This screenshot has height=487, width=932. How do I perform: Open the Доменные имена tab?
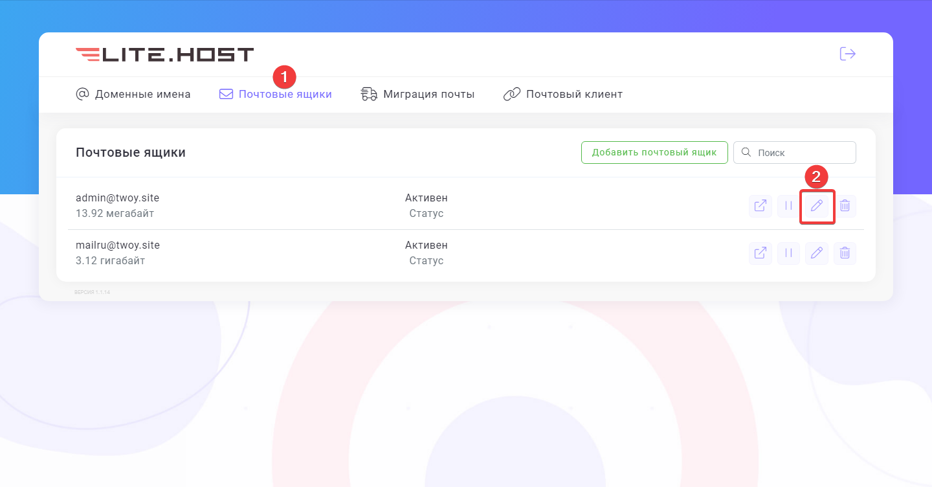133,95
